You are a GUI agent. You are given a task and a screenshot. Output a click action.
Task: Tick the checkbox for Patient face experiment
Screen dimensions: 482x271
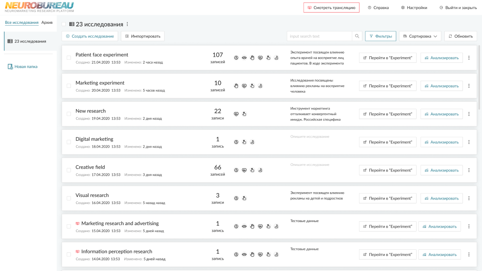tap(69, 58)
